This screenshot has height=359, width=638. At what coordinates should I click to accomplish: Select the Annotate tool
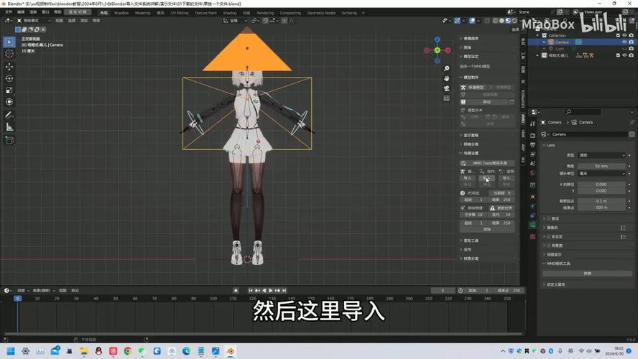pos(9,115)
